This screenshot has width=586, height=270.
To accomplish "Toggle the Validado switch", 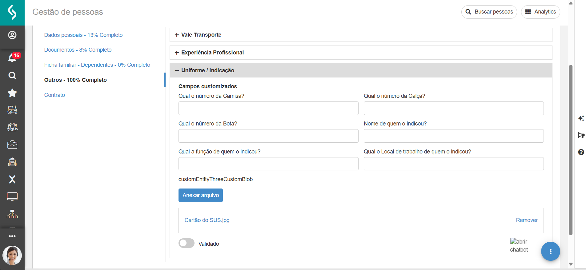I will [x=187, y=243].
